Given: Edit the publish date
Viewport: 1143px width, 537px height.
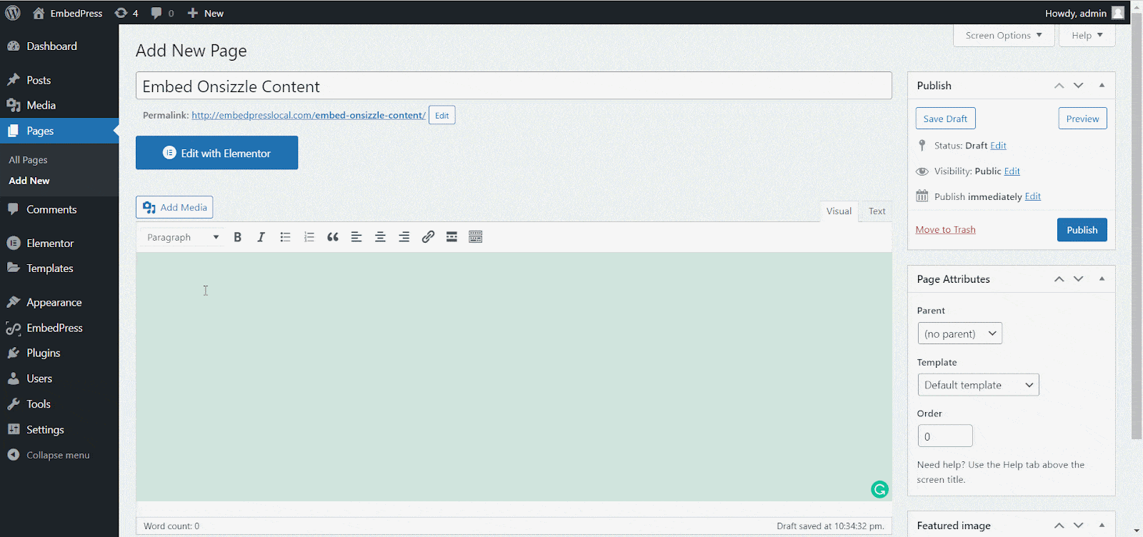Looking at the screenshot, I should (1032, 196).
